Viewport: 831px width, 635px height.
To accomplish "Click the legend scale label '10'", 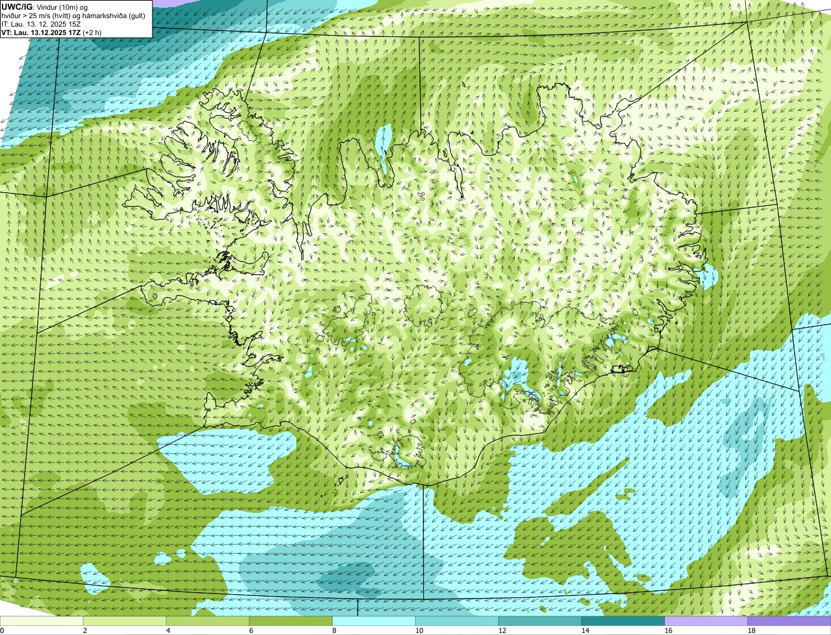I will 419,630.
